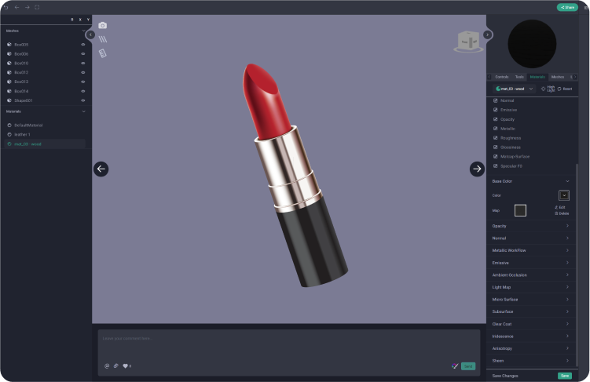Click the ruler measurement icon in viewport
Screen dimensions: 590x382
(x=102, y=53)
